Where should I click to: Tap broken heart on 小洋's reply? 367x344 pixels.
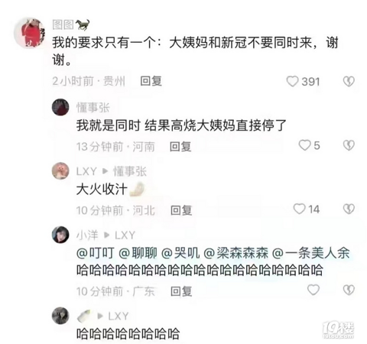349,290
